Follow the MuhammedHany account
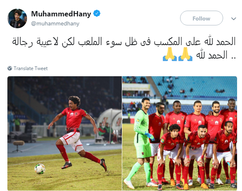This screenshot has height=191, width=242. coord(201,18)
